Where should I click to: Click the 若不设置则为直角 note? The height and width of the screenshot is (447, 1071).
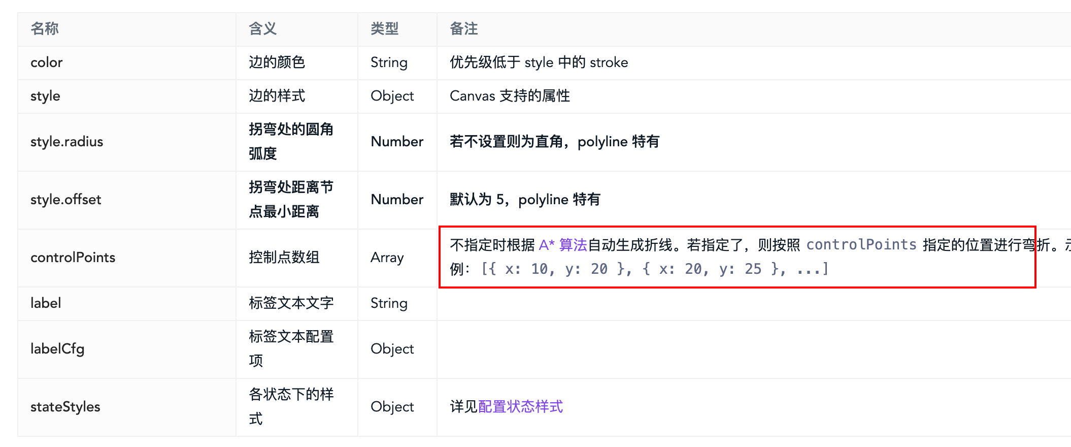[x=555, y=142]
